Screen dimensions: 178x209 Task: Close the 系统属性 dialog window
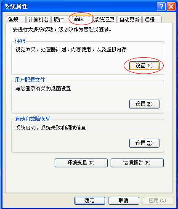171,7
